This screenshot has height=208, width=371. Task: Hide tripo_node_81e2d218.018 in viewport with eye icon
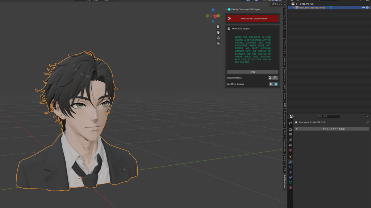(363, 8)
